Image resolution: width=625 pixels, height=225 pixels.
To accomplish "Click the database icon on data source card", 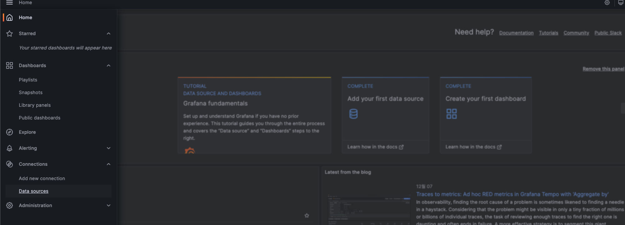I will [353, 114].
